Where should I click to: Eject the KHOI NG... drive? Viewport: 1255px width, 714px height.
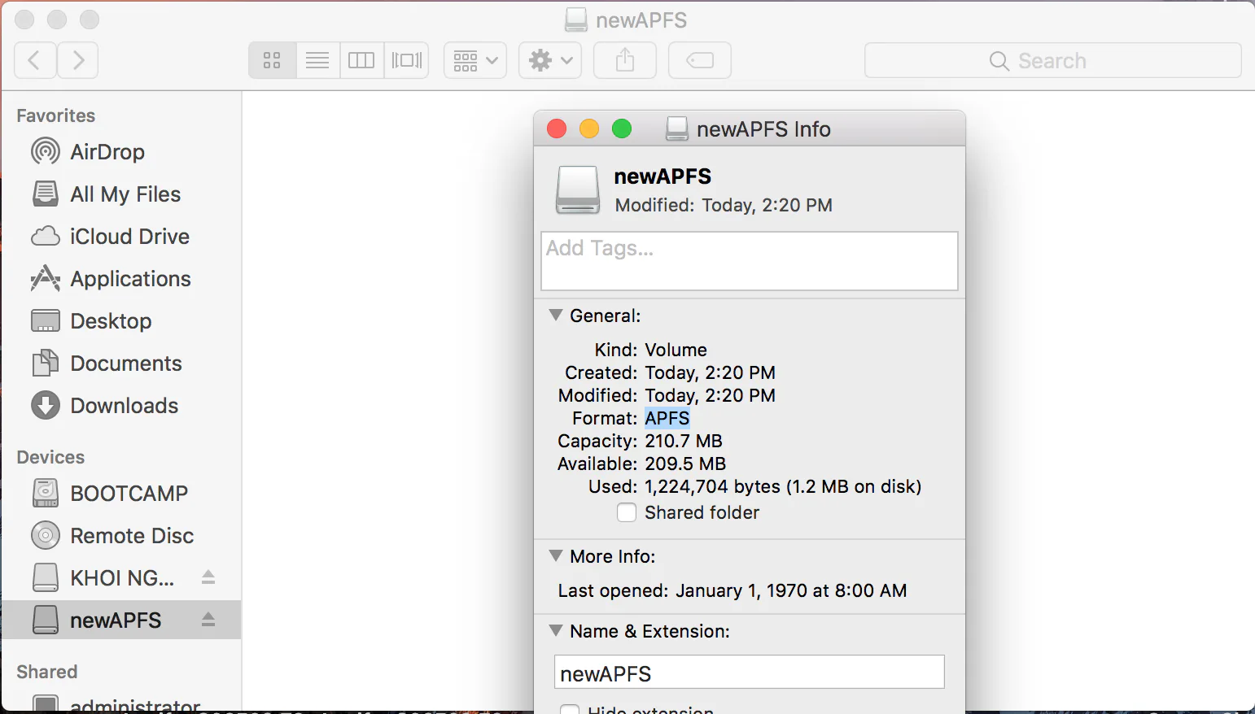pyautogui.click(x=208, y=577)
